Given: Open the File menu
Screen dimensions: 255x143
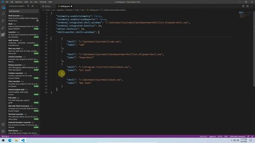Looking at the screenshot, I should click(x=7, y=2).
